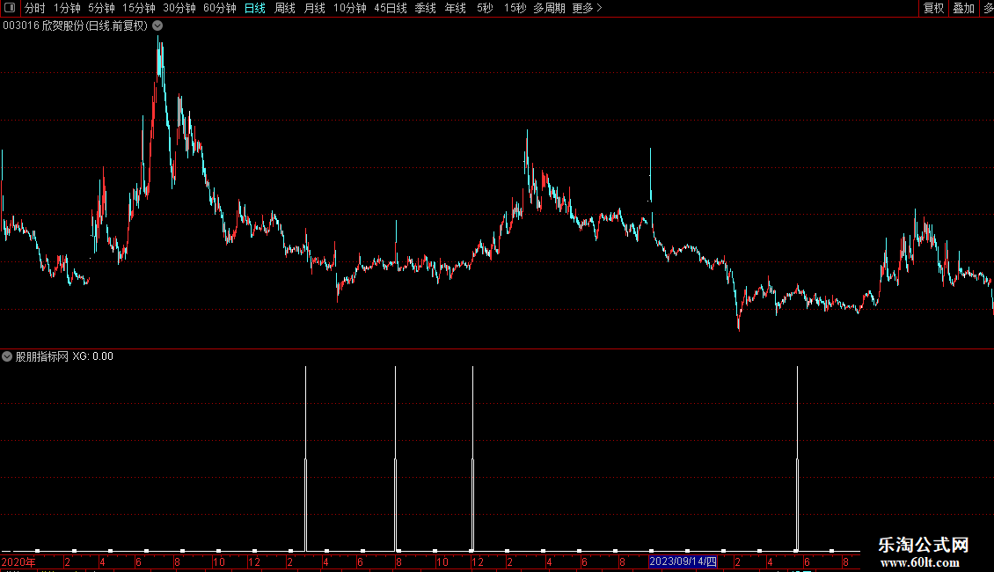This screenshot has height=572, width=994.
Task: Select the 10分钟 period
Action: pos(349,8)
